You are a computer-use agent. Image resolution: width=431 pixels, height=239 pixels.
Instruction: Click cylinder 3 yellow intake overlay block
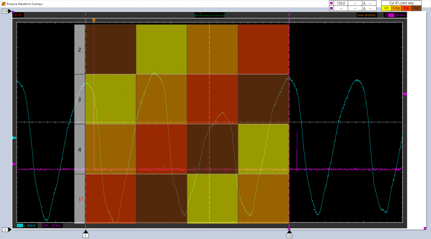pyautogui.click(x=111, y=99)
